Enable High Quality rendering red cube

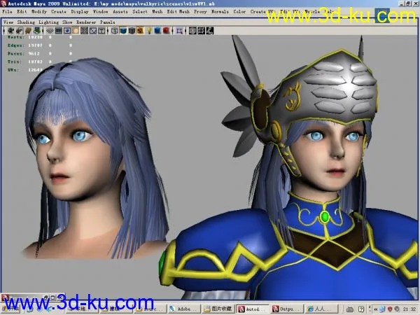(x=166, y=31)
